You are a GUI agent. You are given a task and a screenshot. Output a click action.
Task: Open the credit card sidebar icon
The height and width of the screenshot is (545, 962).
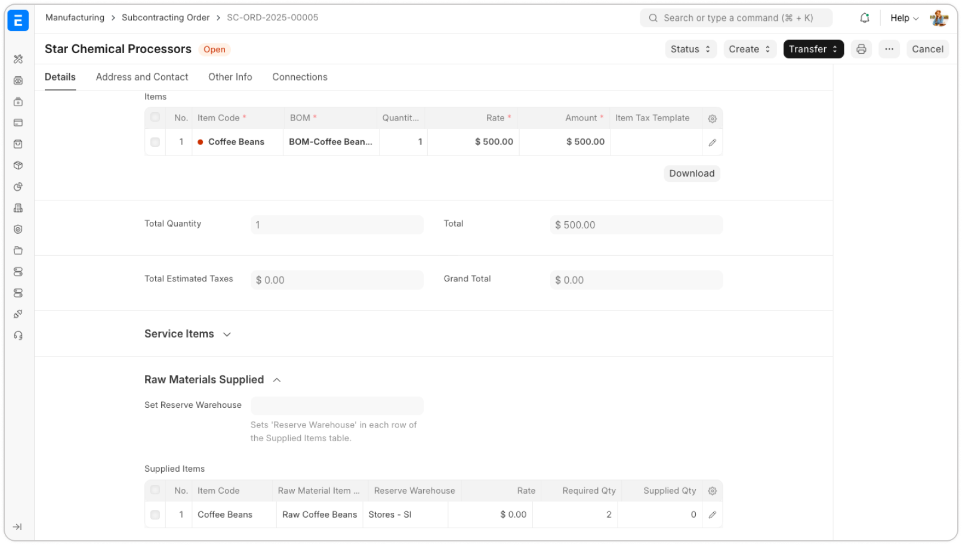click(x=18, y=123)
